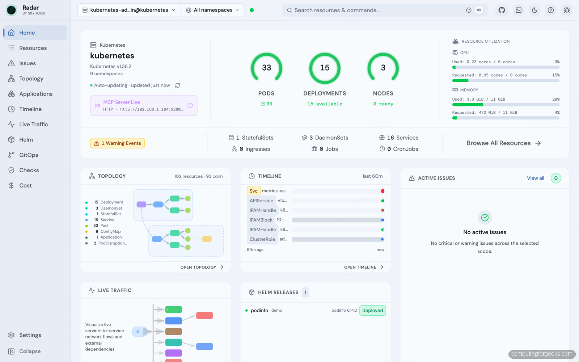Image resolution: width=579 pixels, height=362 pixels.
Task: Go to Home in sidebar
Action: 35,33
